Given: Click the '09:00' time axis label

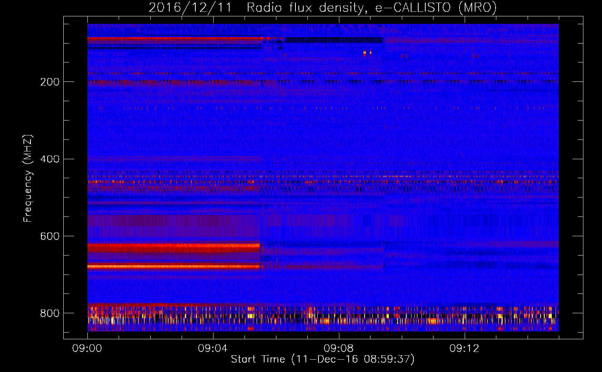Looking at the screenshot, I should click(x=87, y=349).
